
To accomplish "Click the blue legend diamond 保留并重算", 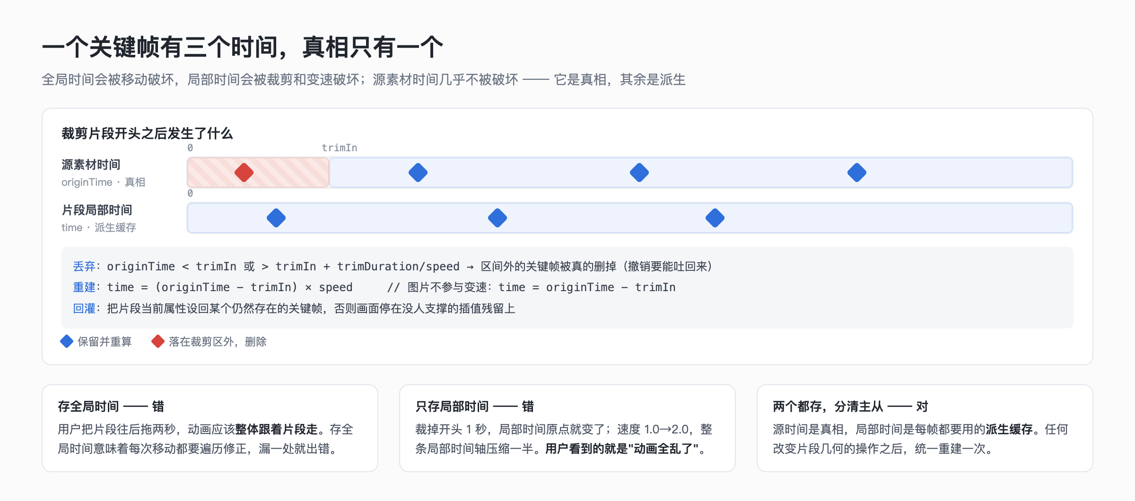I will [67, 341].
